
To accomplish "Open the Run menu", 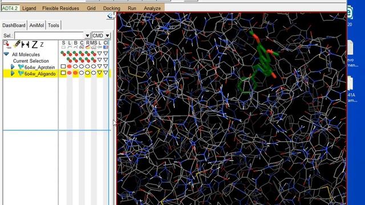I will (x=132, y=8).
